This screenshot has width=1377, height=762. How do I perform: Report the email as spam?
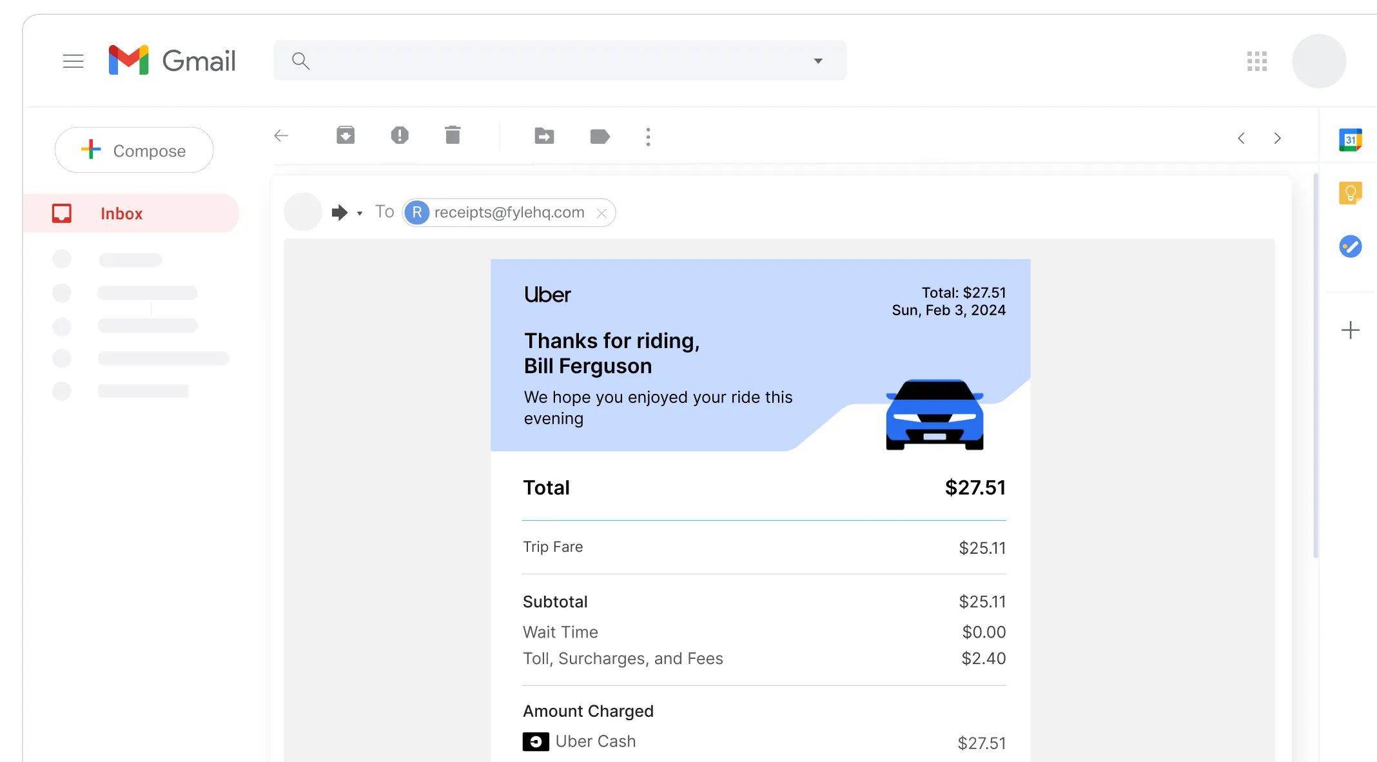(400, 135)
